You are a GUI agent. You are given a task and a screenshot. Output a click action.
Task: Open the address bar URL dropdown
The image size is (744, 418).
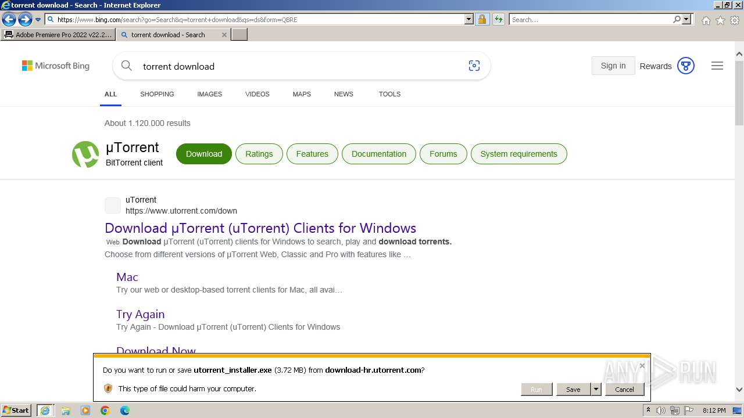coord(469,19)
